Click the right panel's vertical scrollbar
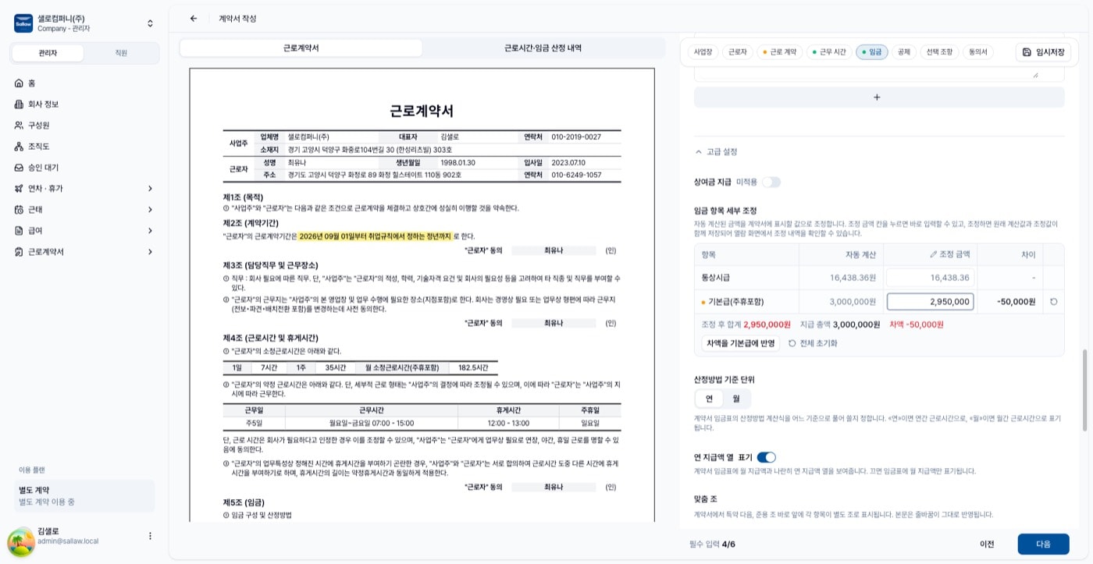Screen dimensions: 1093x564 coord(1084,390)
